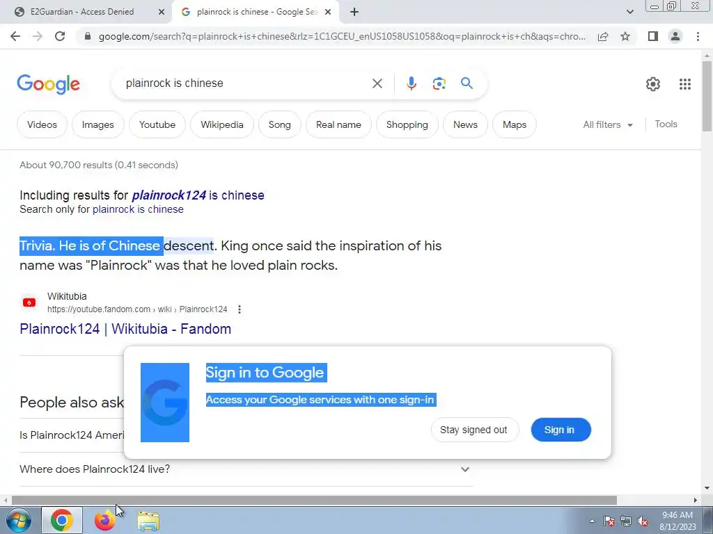The width and height of the screenshot is (713, 534).
Task: Click the lock icon in address bar
Action: click(x=88, y=36)
